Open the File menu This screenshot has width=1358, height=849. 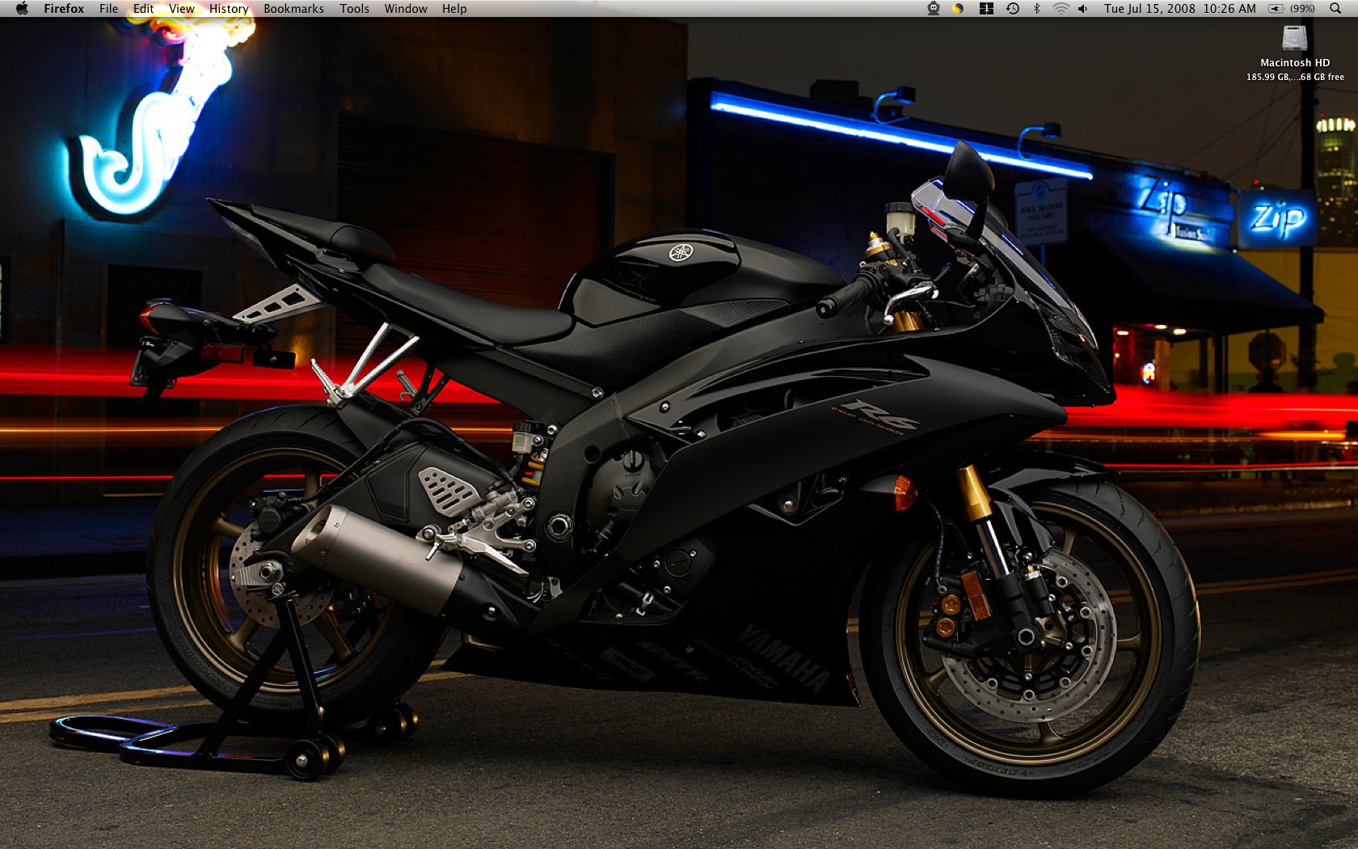coord(108,9)
